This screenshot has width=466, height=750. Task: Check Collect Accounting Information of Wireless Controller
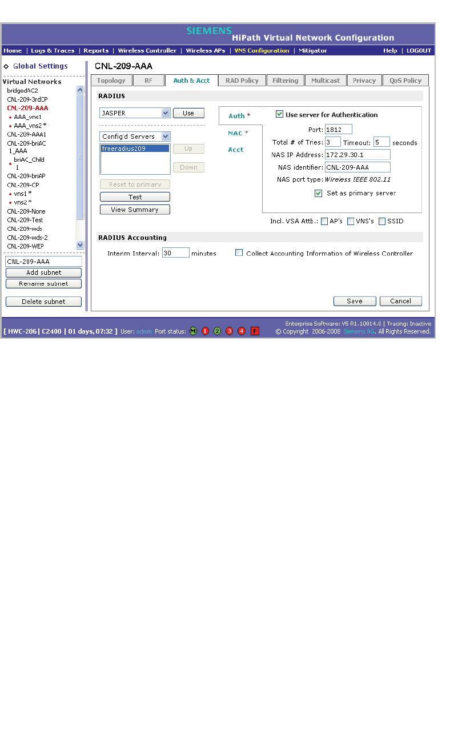click(239, 252)
